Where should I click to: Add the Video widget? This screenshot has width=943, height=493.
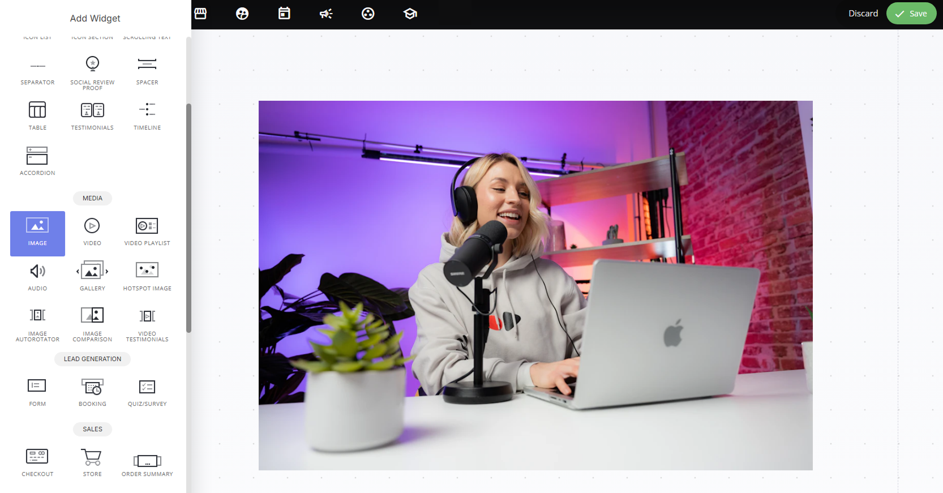[92, 233]
